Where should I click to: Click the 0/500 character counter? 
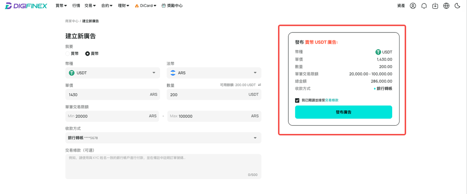(x=253, y=175)
